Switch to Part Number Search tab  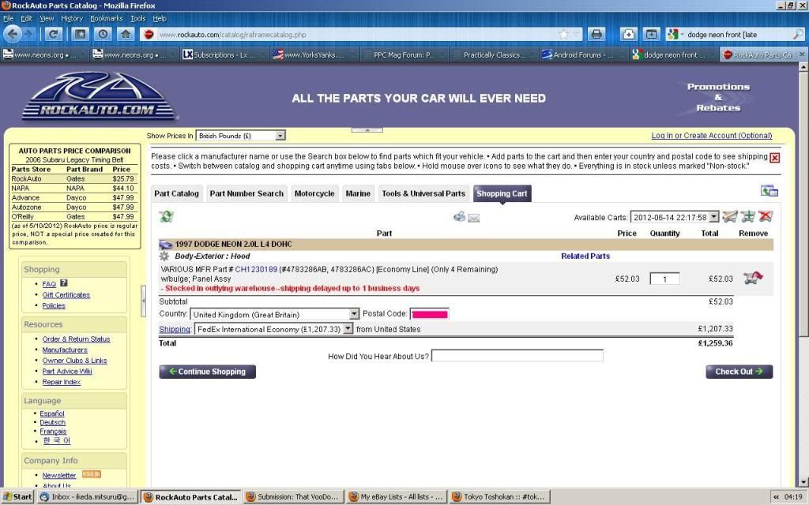[246, 194]
